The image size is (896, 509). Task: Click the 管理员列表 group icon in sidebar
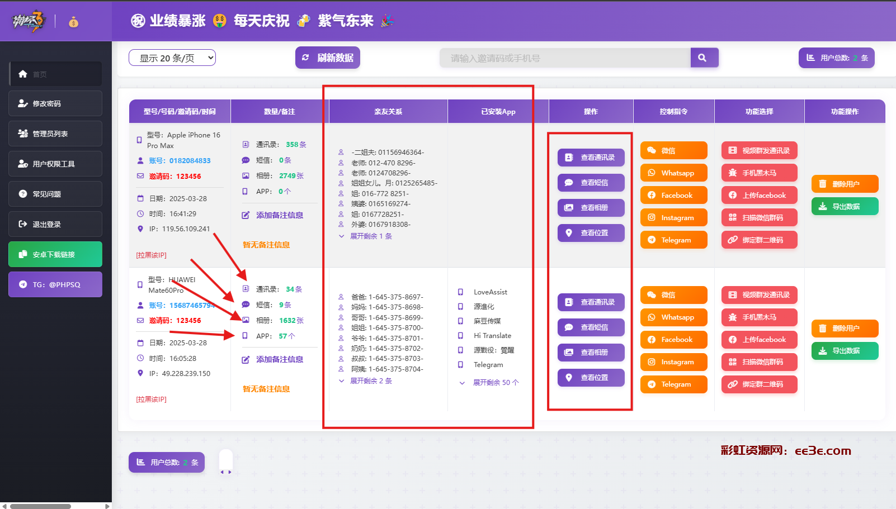23,134
